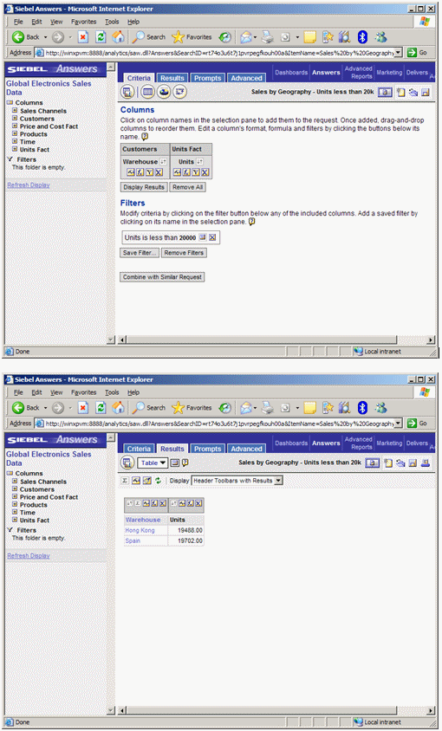Open 'Header Toolbars with Results' display dropdown
Screen dimensions: 442x731
pyautogui.click(x=237, y=480)
